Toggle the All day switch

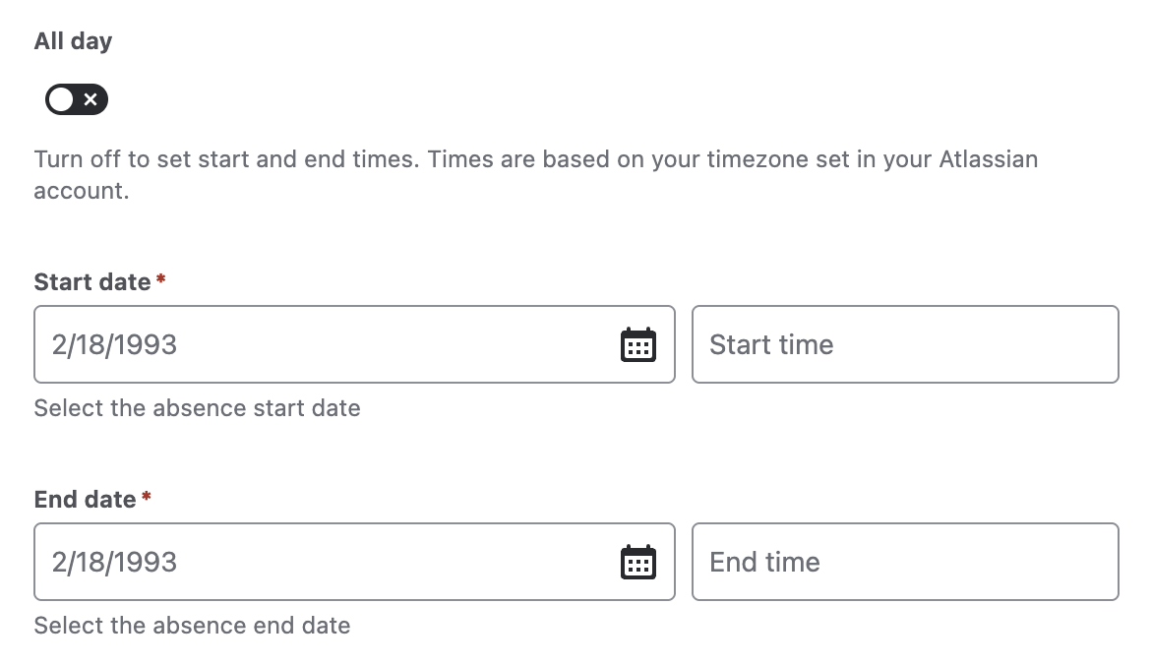tap(77, 99)
